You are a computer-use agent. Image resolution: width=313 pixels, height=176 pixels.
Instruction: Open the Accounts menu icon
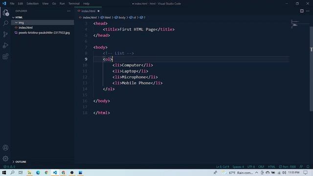coord(5,148)
